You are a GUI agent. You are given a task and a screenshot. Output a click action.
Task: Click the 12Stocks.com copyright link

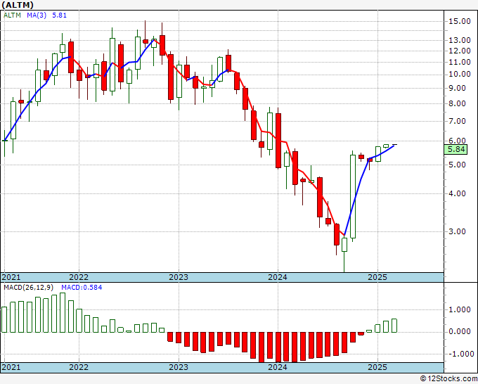point(448,379)
